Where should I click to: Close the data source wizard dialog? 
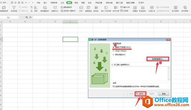[168, 40]
